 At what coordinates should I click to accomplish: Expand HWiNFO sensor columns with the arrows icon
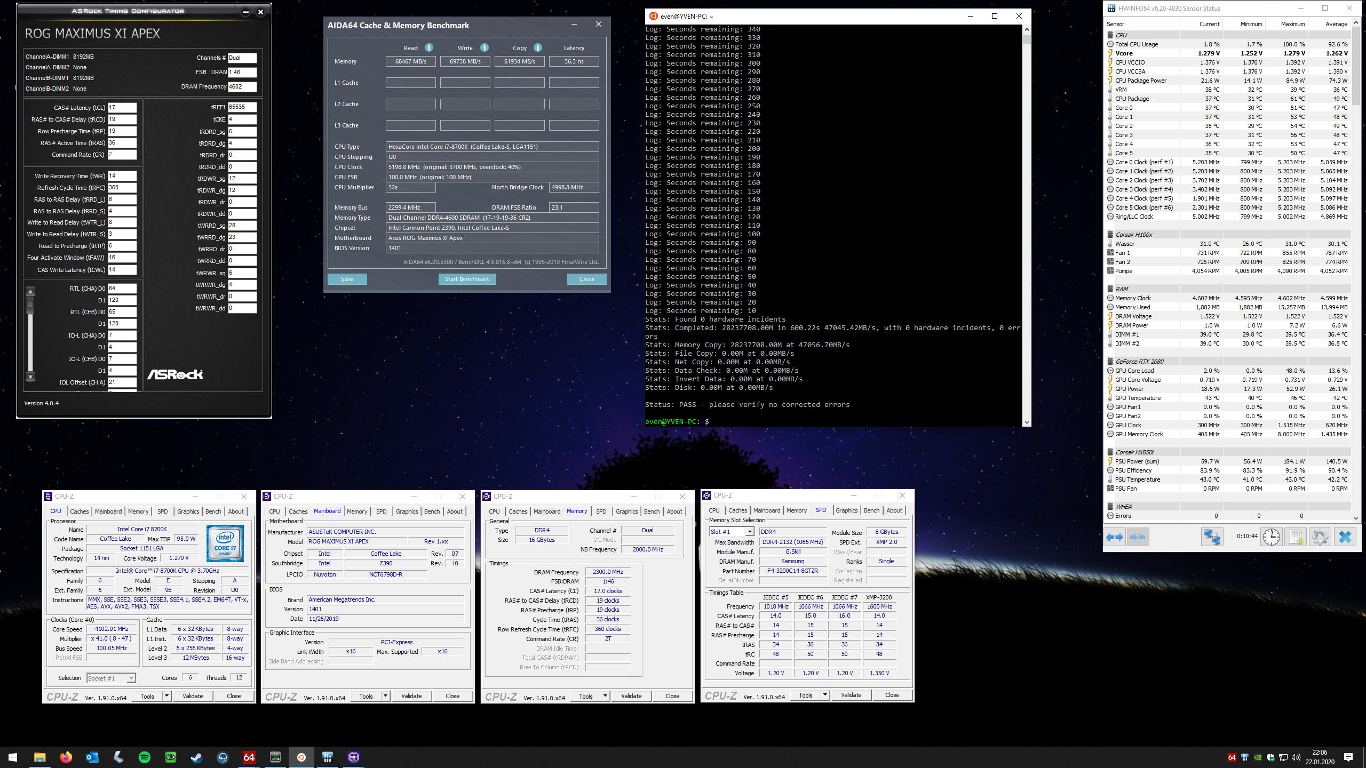click(x=1115, y=537)
